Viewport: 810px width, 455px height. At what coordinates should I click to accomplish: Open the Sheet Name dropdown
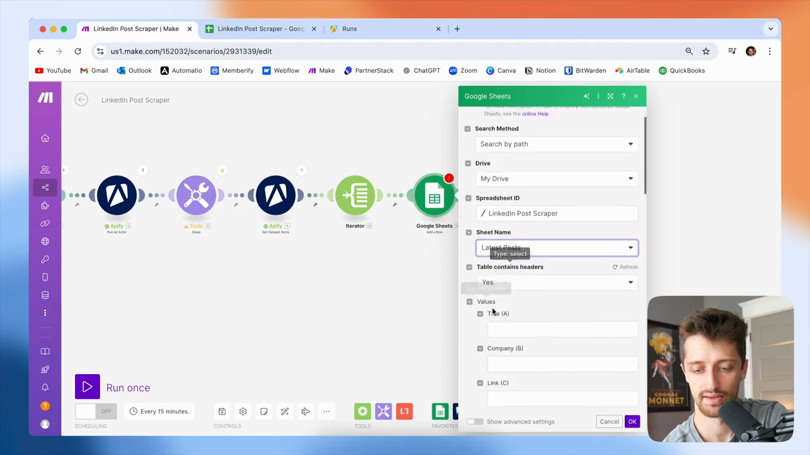557,248
